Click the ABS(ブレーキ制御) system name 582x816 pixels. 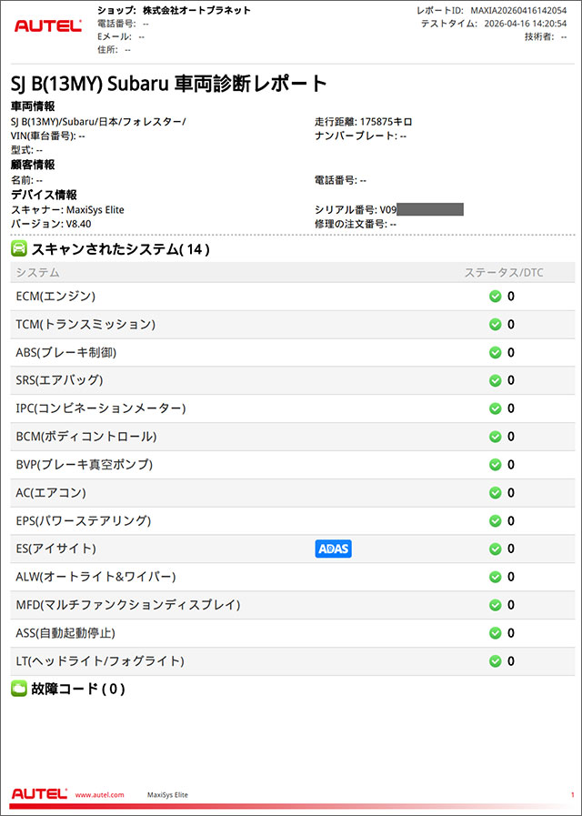click(x=66, y=353)
